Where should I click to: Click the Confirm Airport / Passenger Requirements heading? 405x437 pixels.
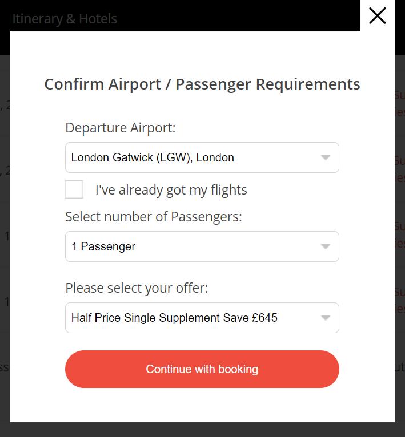pyautogui.click(x=202, y=84)
